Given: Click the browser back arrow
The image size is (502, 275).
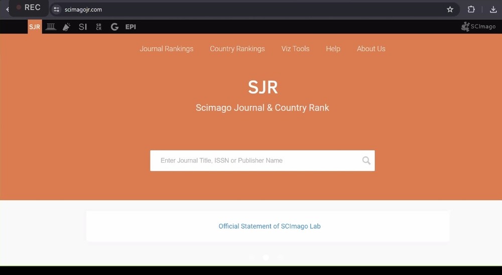Looking at the screenshot, I should (7, 10).
